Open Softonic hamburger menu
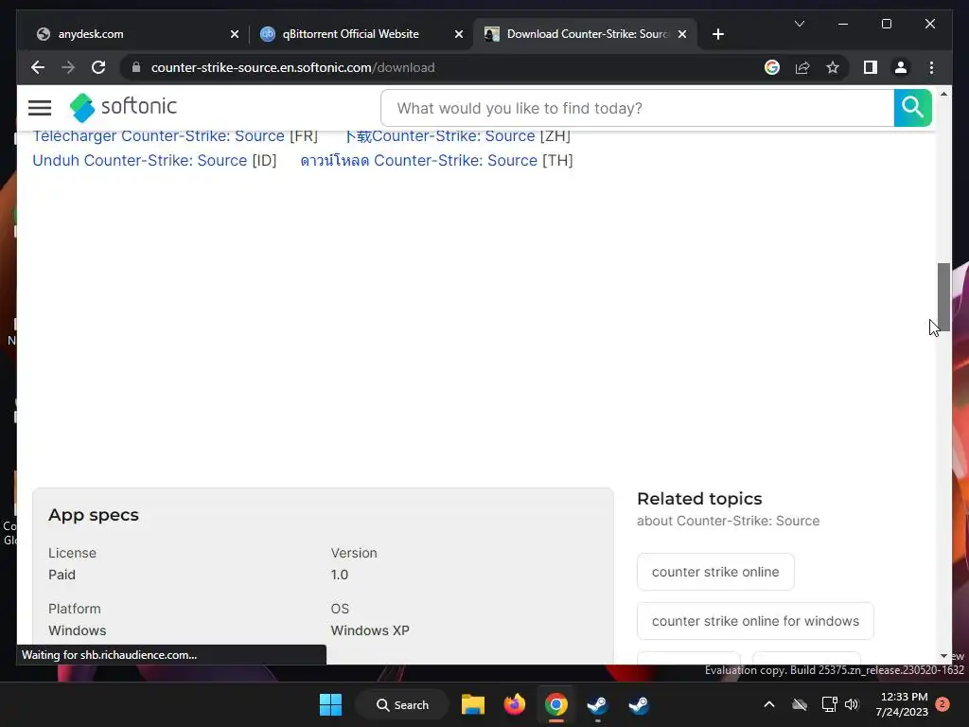 (x=40, y=108)
